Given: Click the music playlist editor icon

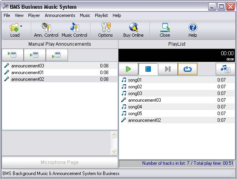Looking at the screenshot, I should click(x=226, y=69).
